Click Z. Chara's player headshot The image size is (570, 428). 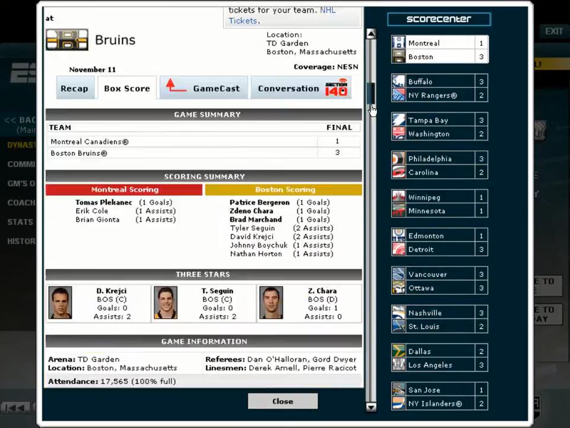tap(271, 303)
